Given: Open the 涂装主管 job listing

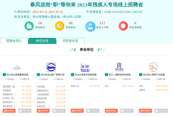Looking at the screenshot, I should coord(41,102).
